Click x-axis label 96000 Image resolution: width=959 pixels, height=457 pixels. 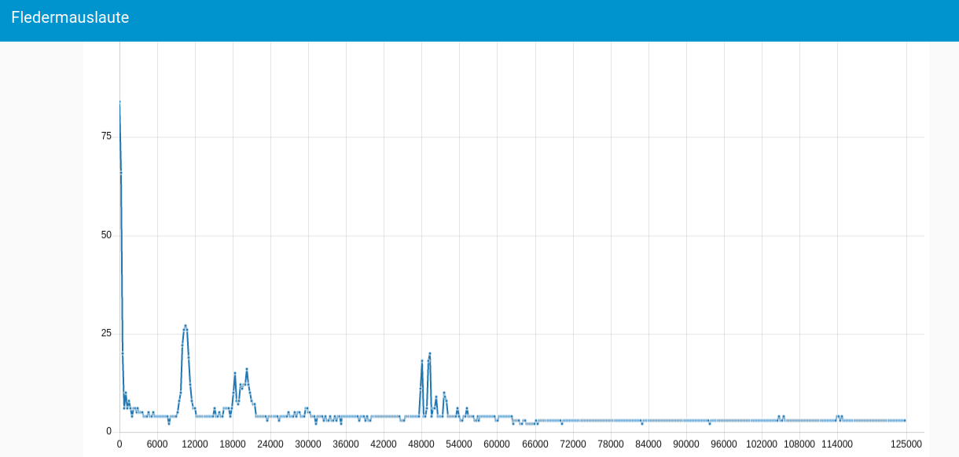724,444
